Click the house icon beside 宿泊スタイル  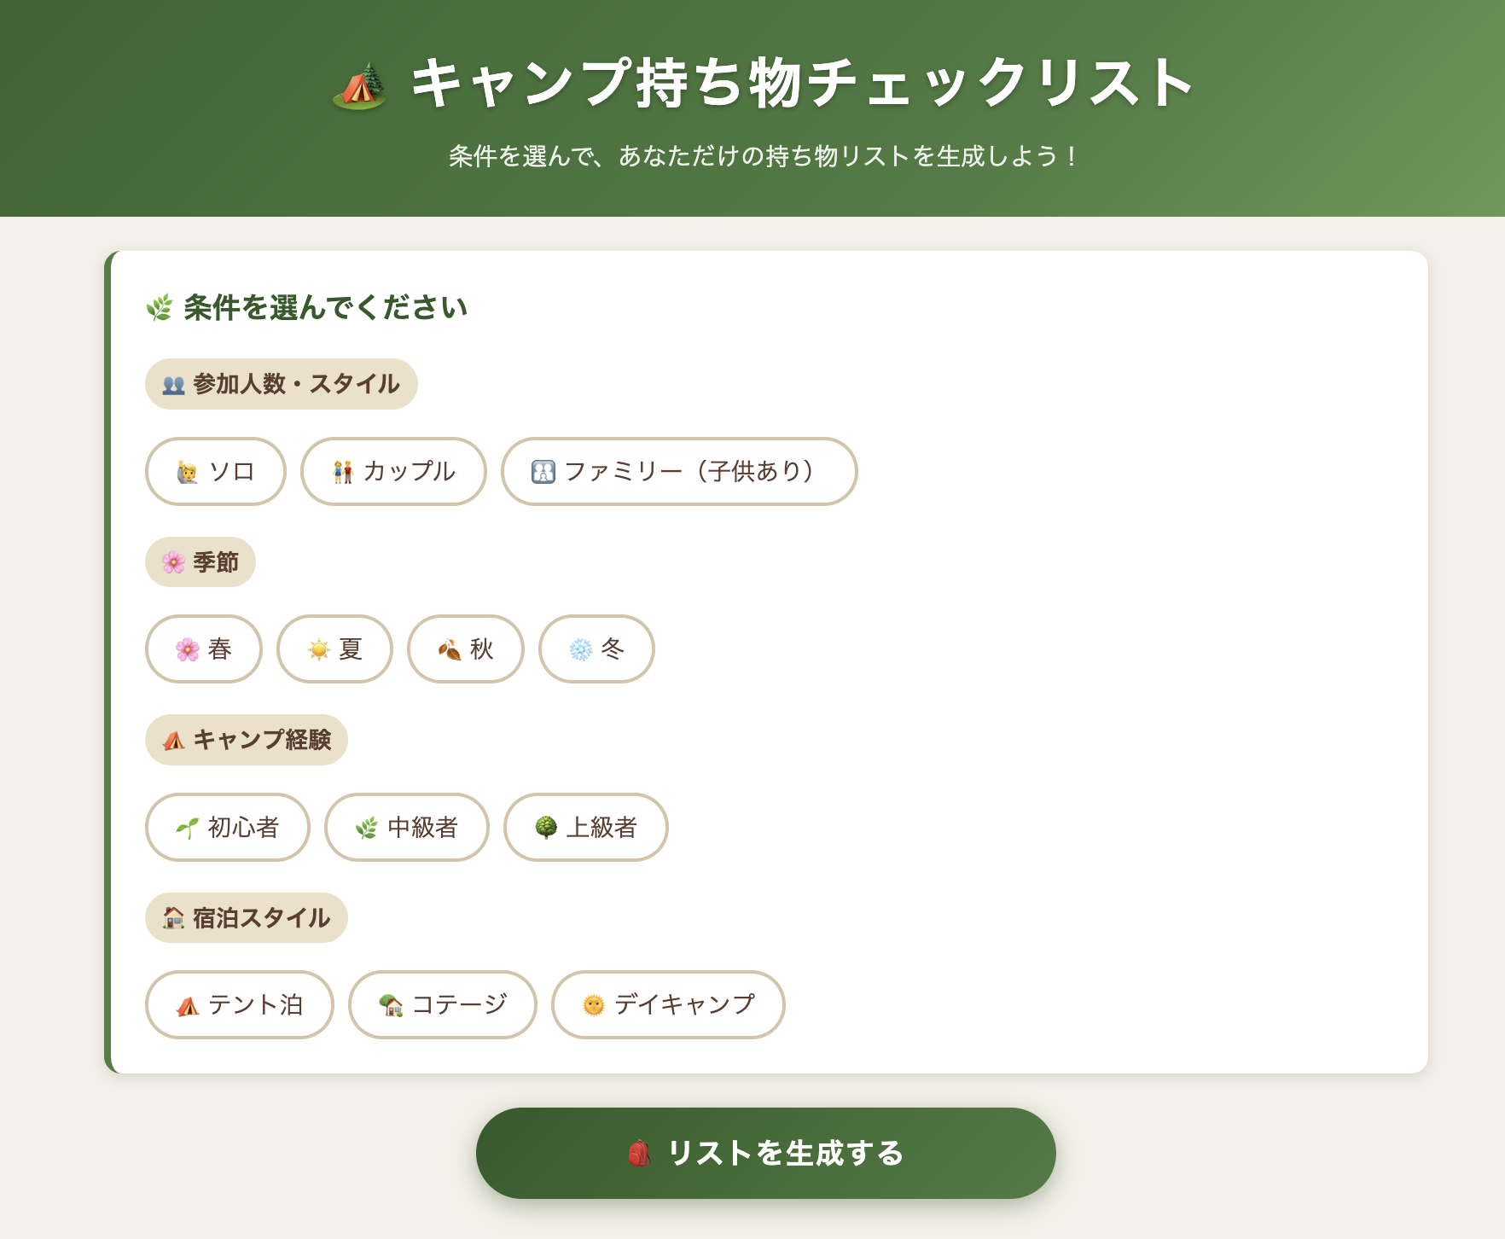[174, 918]
